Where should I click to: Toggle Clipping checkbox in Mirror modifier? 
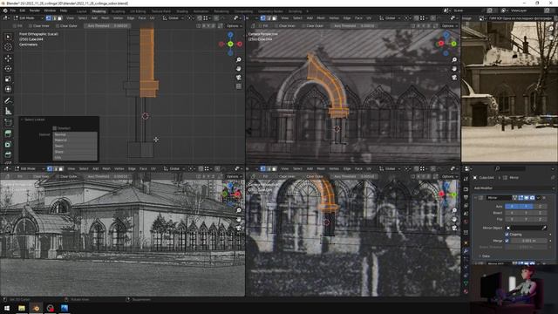point(507,235)
